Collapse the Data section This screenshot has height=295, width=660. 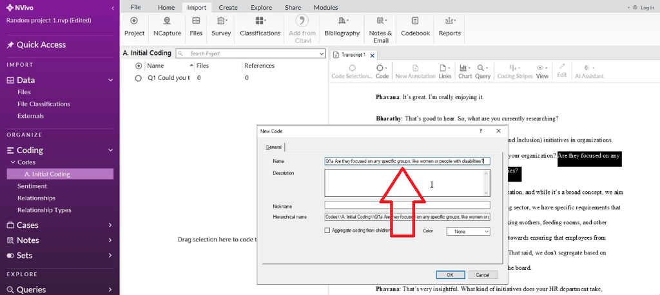(111, 81)
